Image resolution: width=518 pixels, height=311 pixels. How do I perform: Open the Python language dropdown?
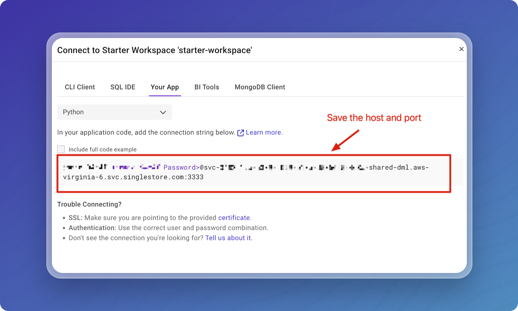coord(114,112)
